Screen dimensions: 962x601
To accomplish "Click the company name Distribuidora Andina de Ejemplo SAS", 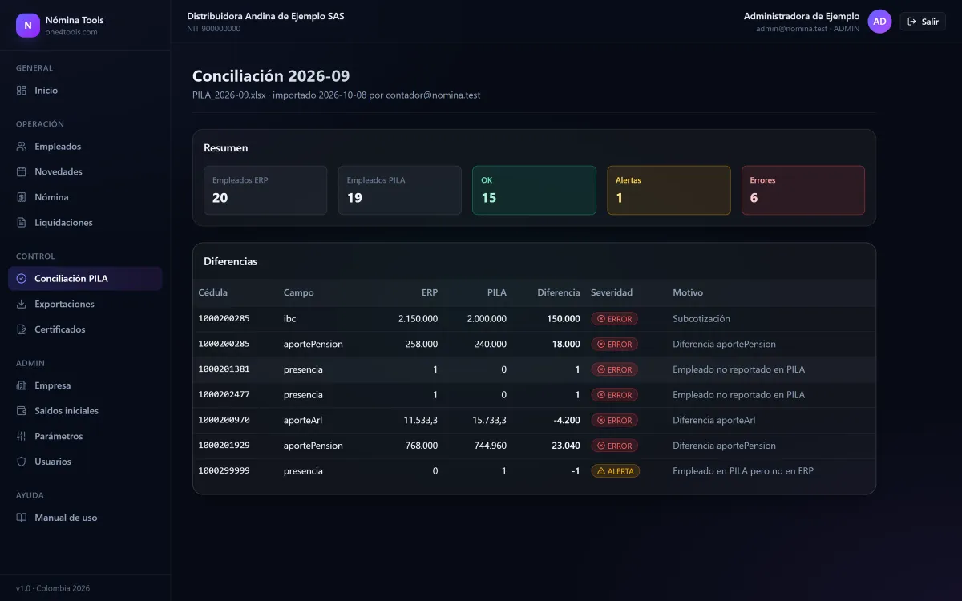I will click(265, 16).
